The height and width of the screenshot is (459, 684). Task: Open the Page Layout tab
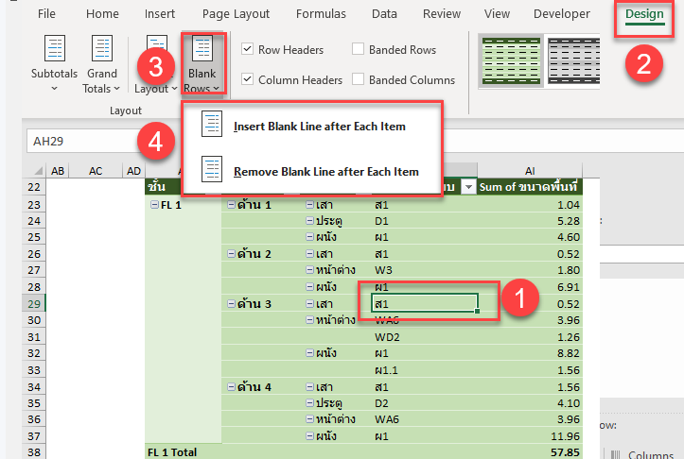pos(236,14)
